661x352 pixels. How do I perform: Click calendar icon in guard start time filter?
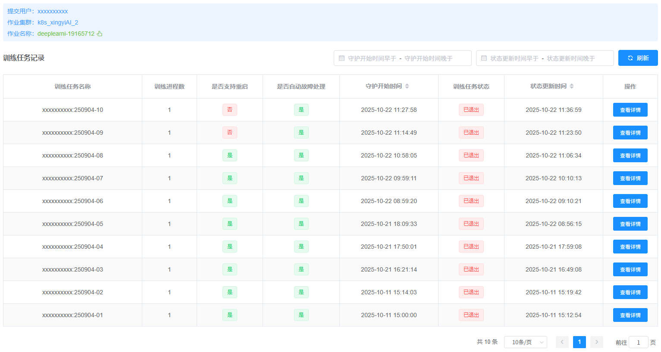pos(341,58)
